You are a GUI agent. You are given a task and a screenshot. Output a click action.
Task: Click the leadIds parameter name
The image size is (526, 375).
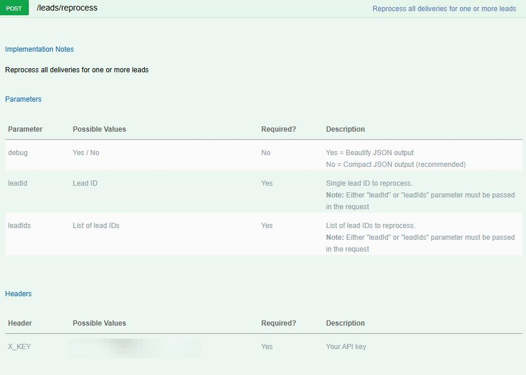tap(19, 226)
